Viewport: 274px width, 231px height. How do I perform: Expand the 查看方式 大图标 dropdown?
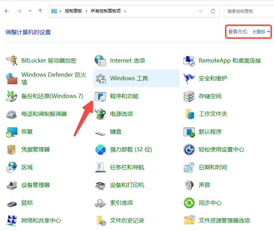click(x=261, y=32)
